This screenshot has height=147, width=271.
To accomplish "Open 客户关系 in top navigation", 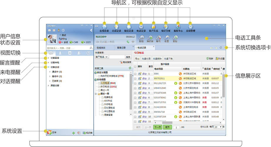I will pyautogui.click(x=153, y=27).
